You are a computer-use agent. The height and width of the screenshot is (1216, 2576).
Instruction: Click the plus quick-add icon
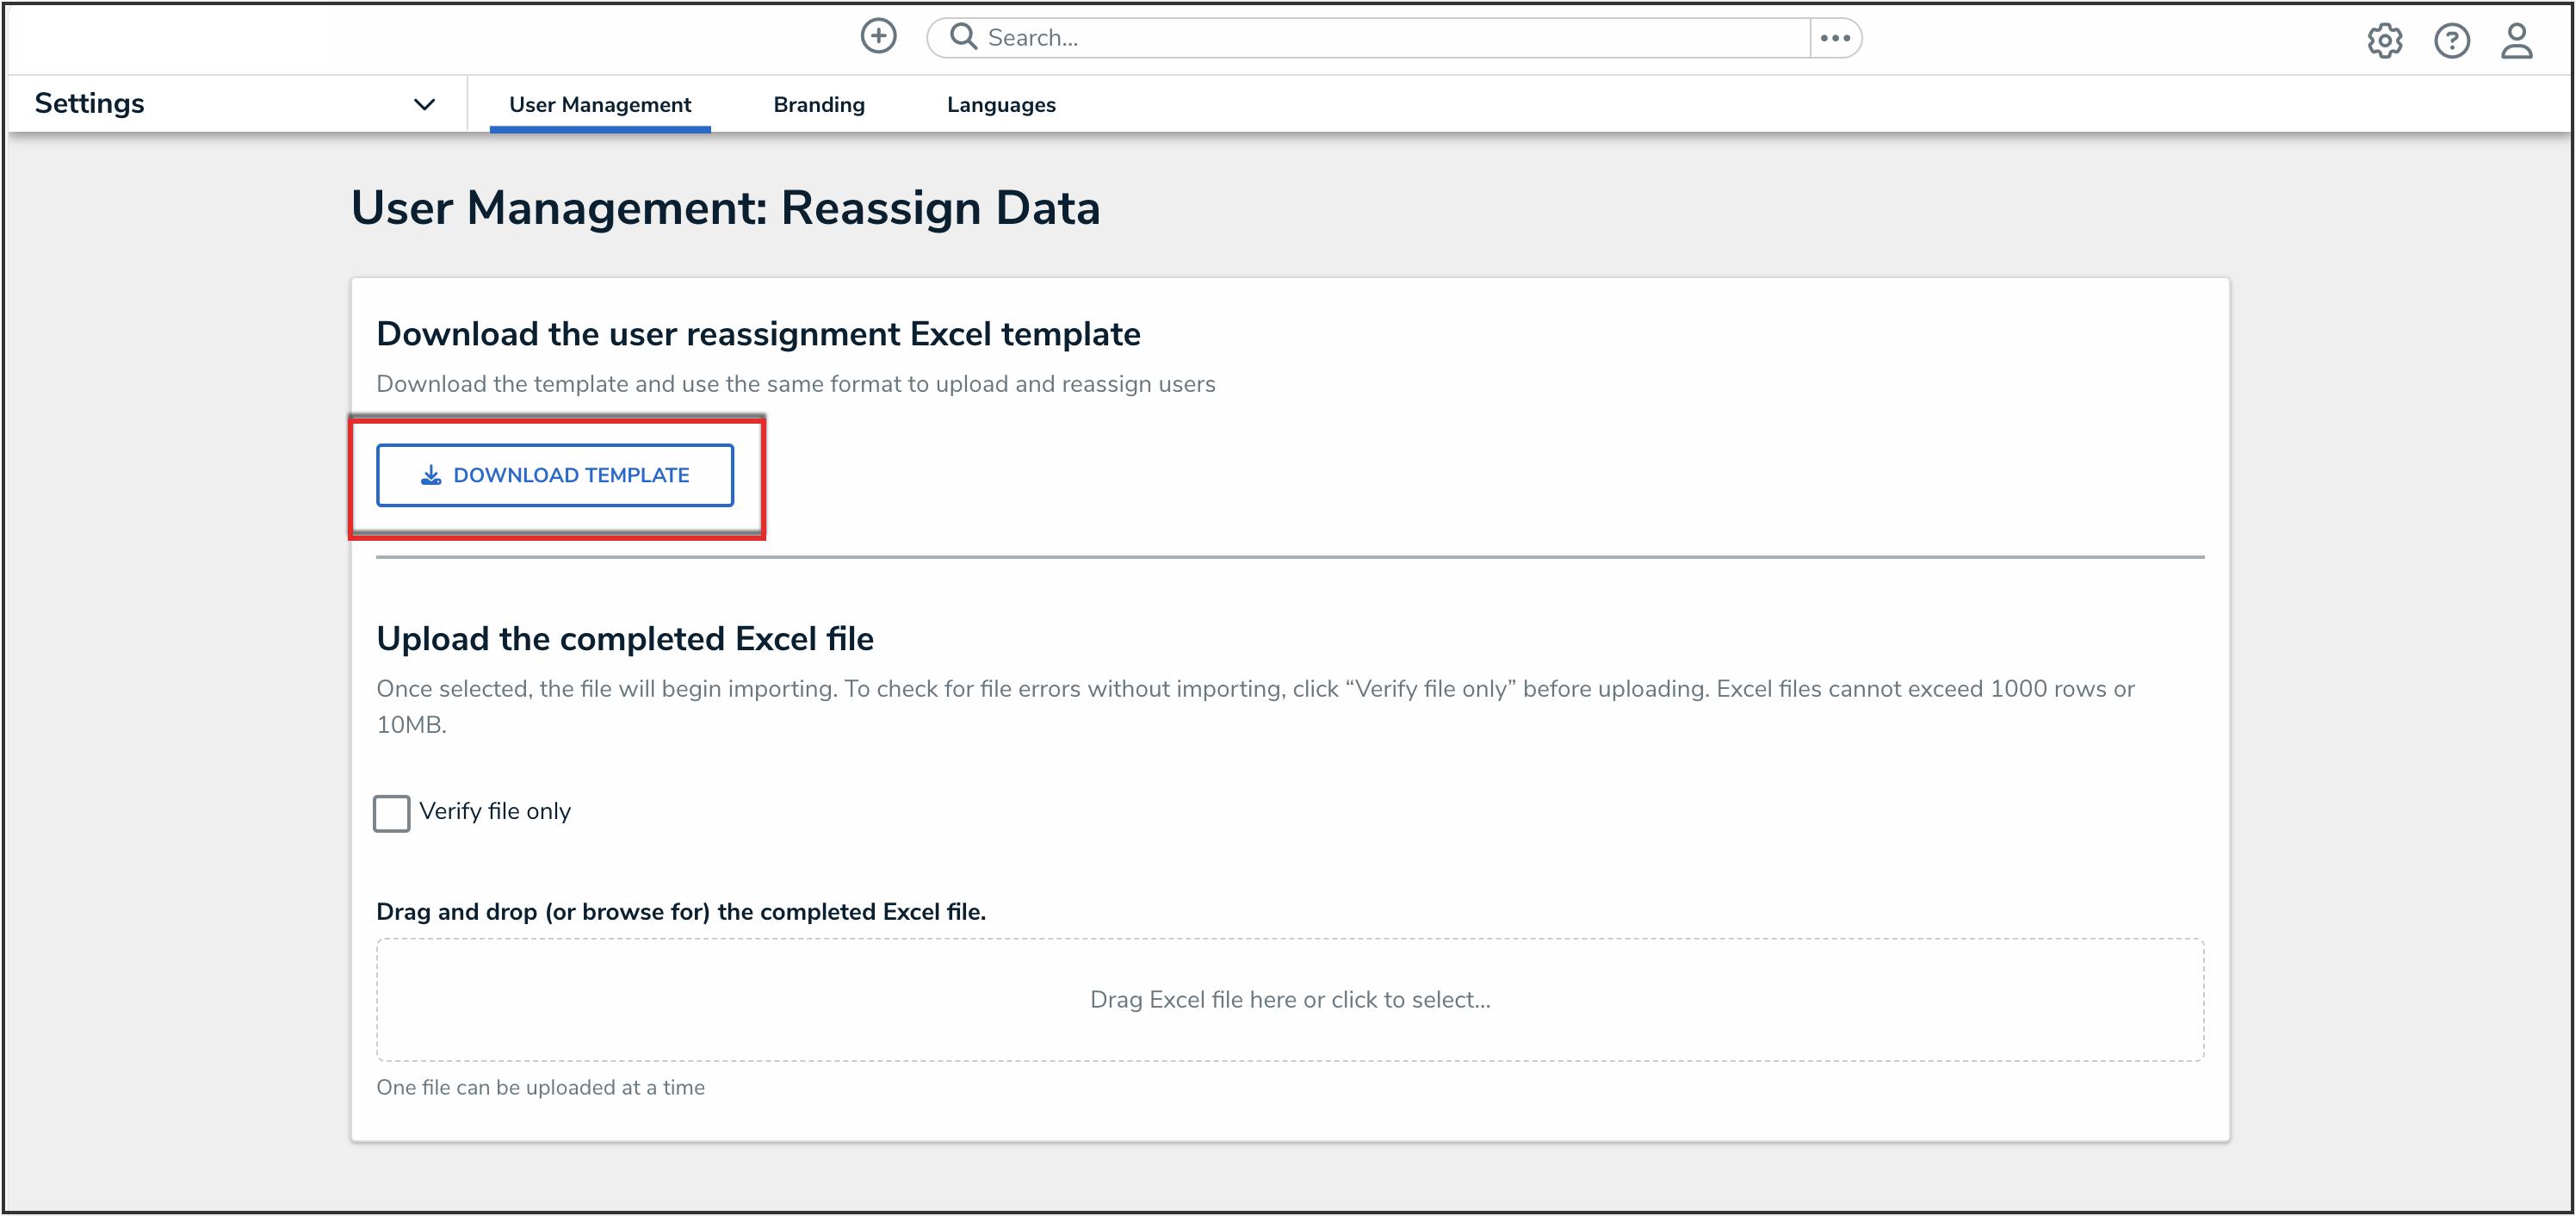click(878, 37)
